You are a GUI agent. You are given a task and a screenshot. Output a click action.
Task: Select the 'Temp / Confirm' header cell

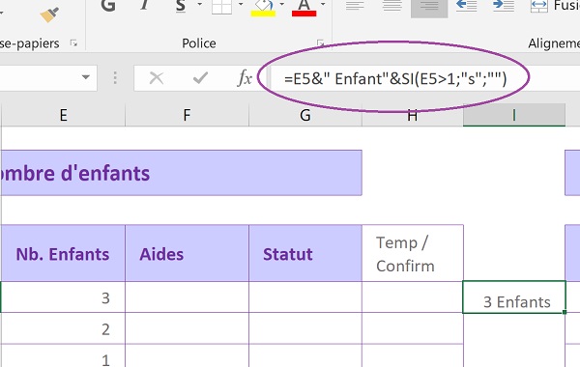click(413, 254)
